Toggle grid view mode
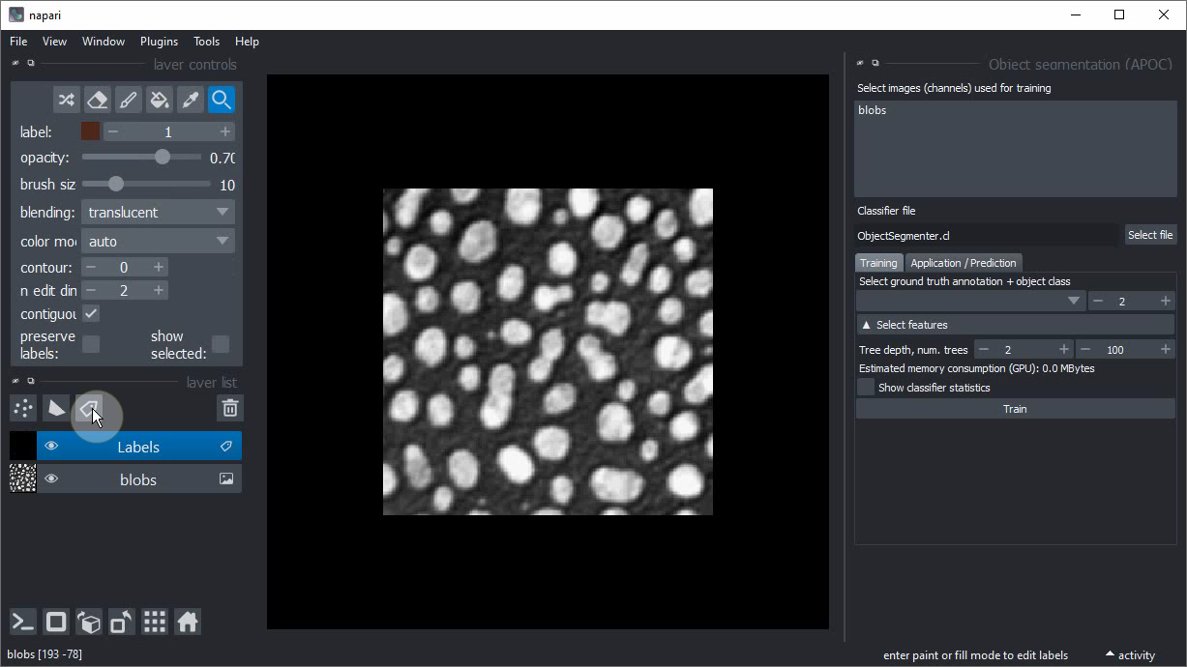 click(155, 622)
